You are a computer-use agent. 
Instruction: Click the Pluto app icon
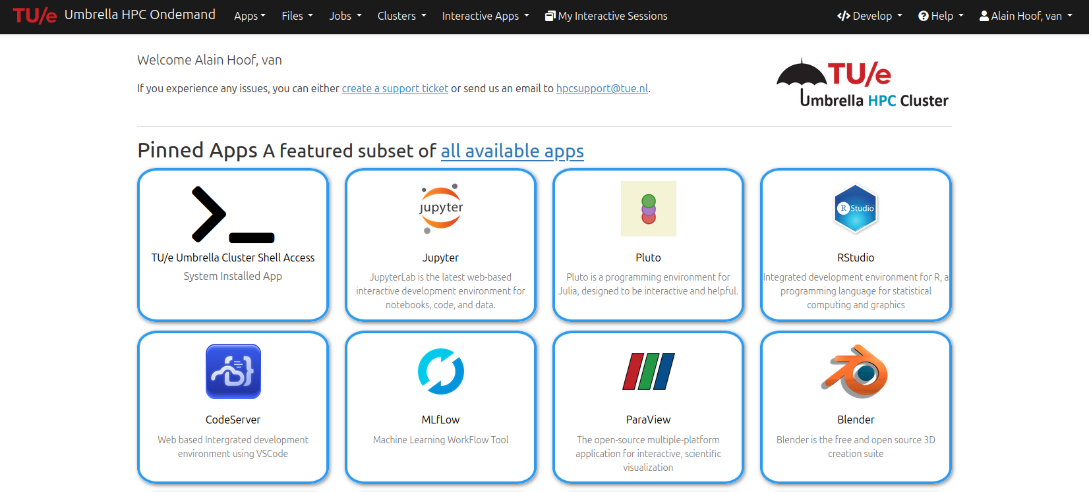648,209
